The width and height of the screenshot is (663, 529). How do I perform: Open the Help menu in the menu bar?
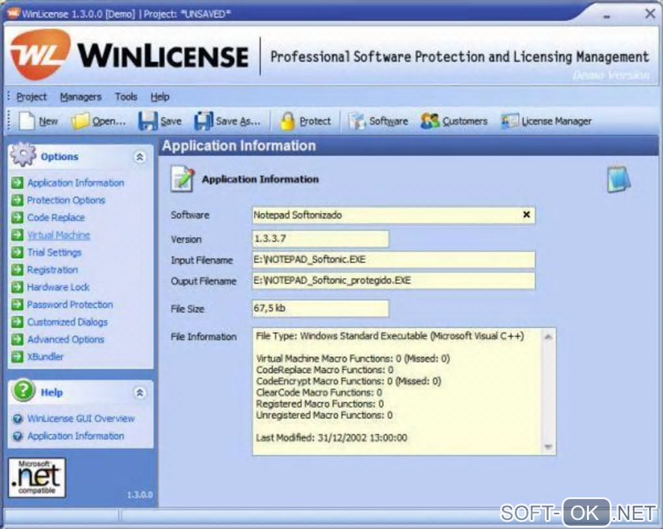(160, 97)
